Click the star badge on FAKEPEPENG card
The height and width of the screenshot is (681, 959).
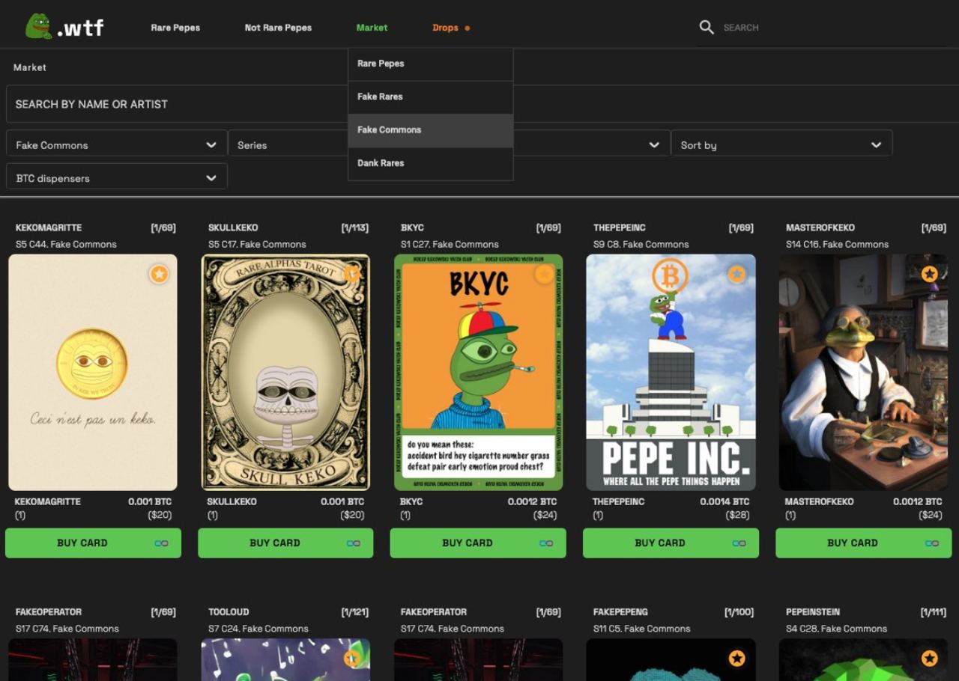pos(737,658)
